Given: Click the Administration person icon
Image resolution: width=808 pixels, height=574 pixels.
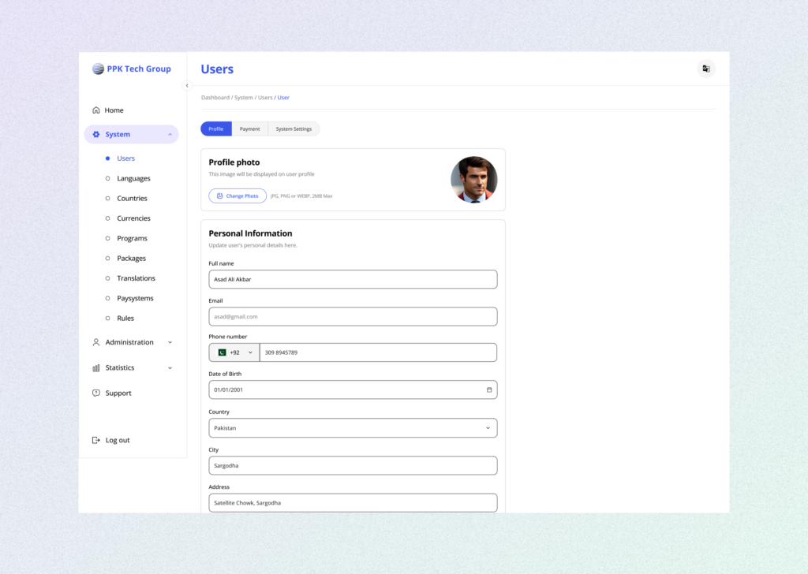Looking at the screenshot, I should (96, 343).
